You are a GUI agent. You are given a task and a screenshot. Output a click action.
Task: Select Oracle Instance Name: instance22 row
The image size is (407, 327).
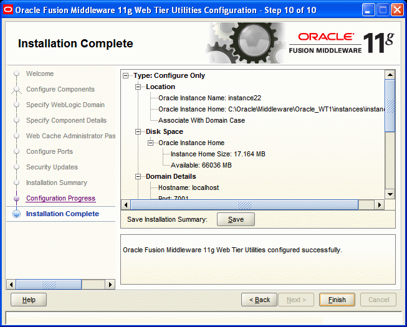coord(209,98)
